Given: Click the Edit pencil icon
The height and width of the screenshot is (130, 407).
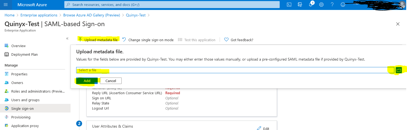Looking at the screenshot, I should 259,128.
